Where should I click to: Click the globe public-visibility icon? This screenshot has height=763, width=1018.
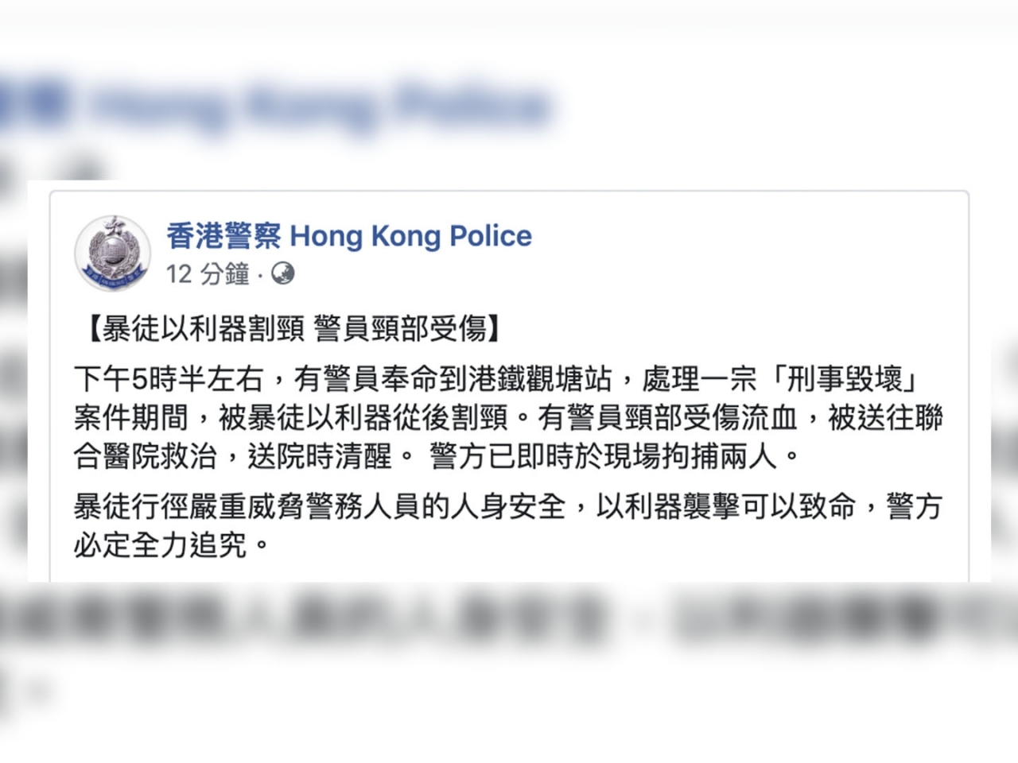tap(283, 274)
